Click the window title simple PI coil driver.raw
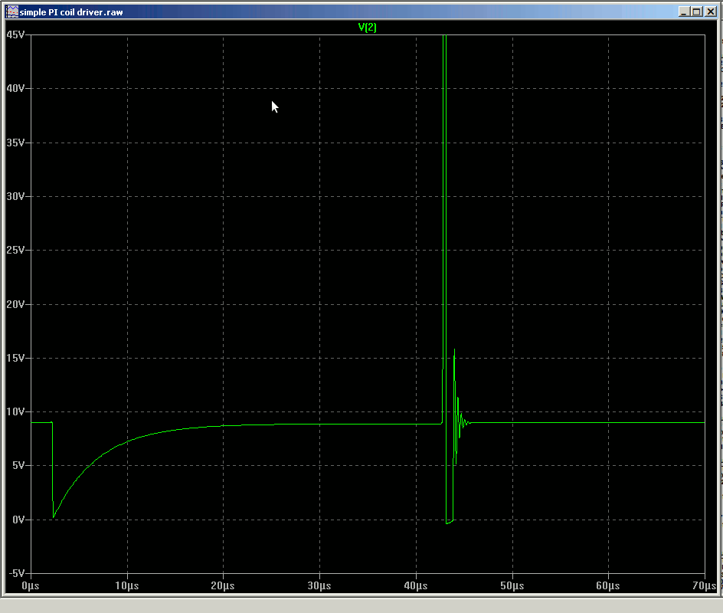Image resolution: width=723 pixels, height=613 pixels. coord(71,12)
